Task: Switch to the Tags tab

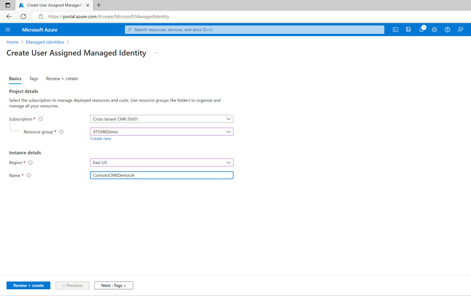Action: pyautogui.click(x=33, y=78)
